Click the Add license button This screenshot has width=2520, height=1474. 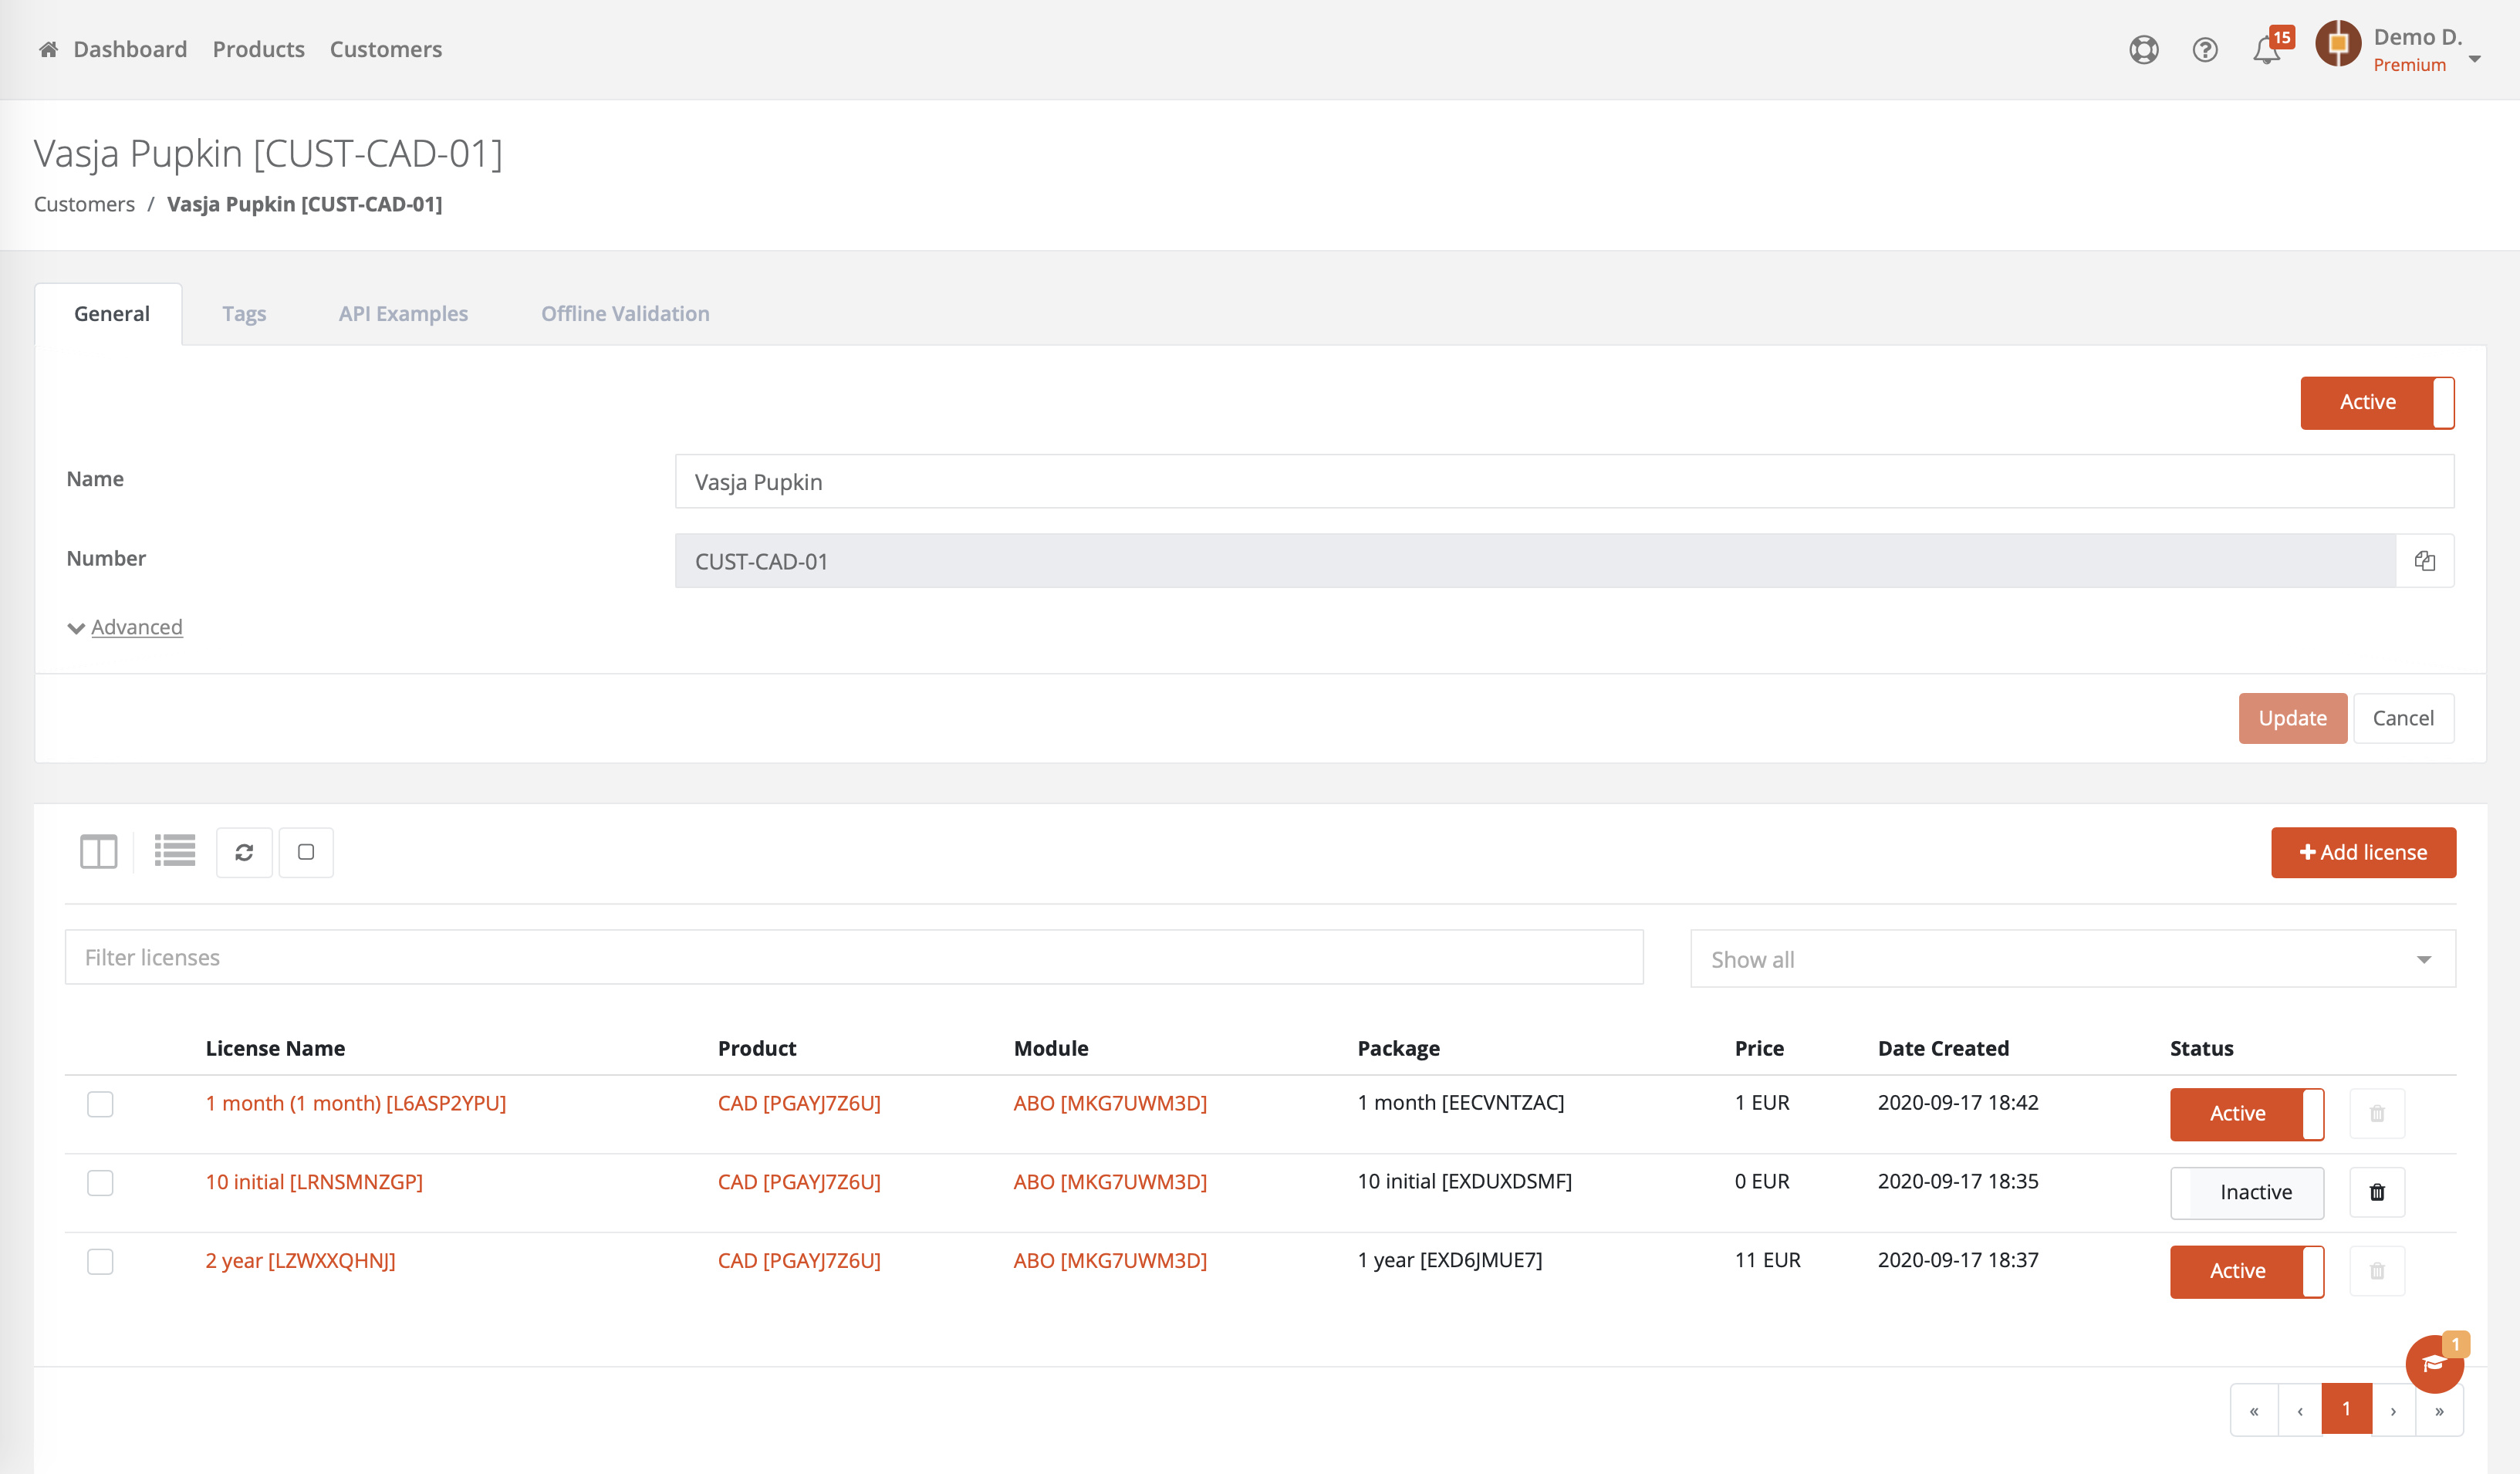tap(2363, 852)
